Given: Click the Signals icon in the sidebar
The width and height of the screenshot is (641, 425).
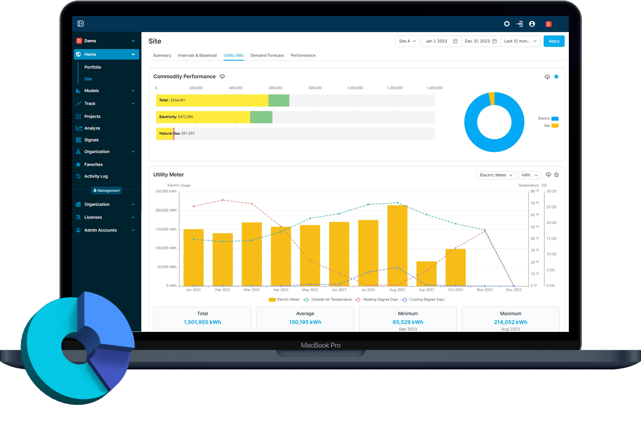Looking at the screenshot, I should 78,140.
